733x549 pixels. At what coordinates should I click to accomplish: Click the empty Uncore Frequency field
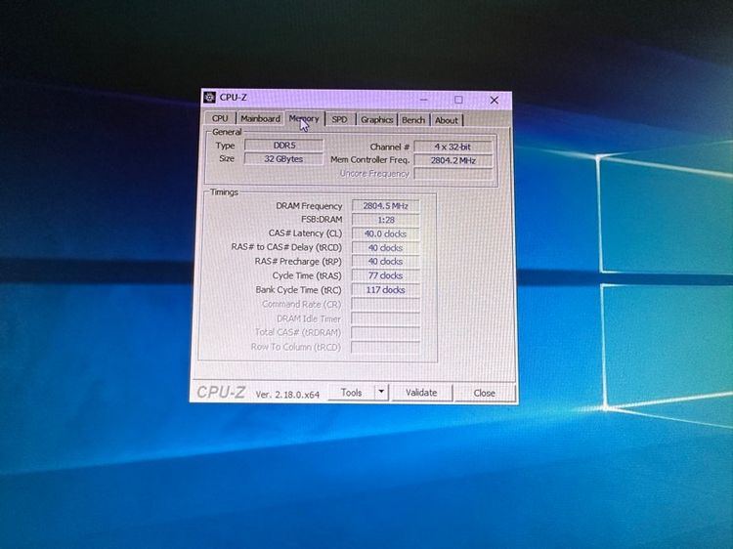[x=453, y=174]
